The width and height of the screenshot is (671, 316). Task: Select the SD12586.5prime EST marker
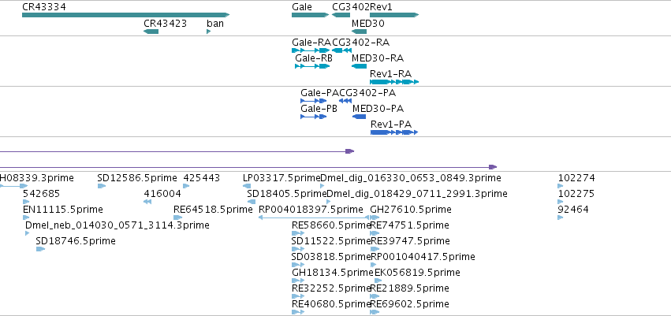[102, 186]
